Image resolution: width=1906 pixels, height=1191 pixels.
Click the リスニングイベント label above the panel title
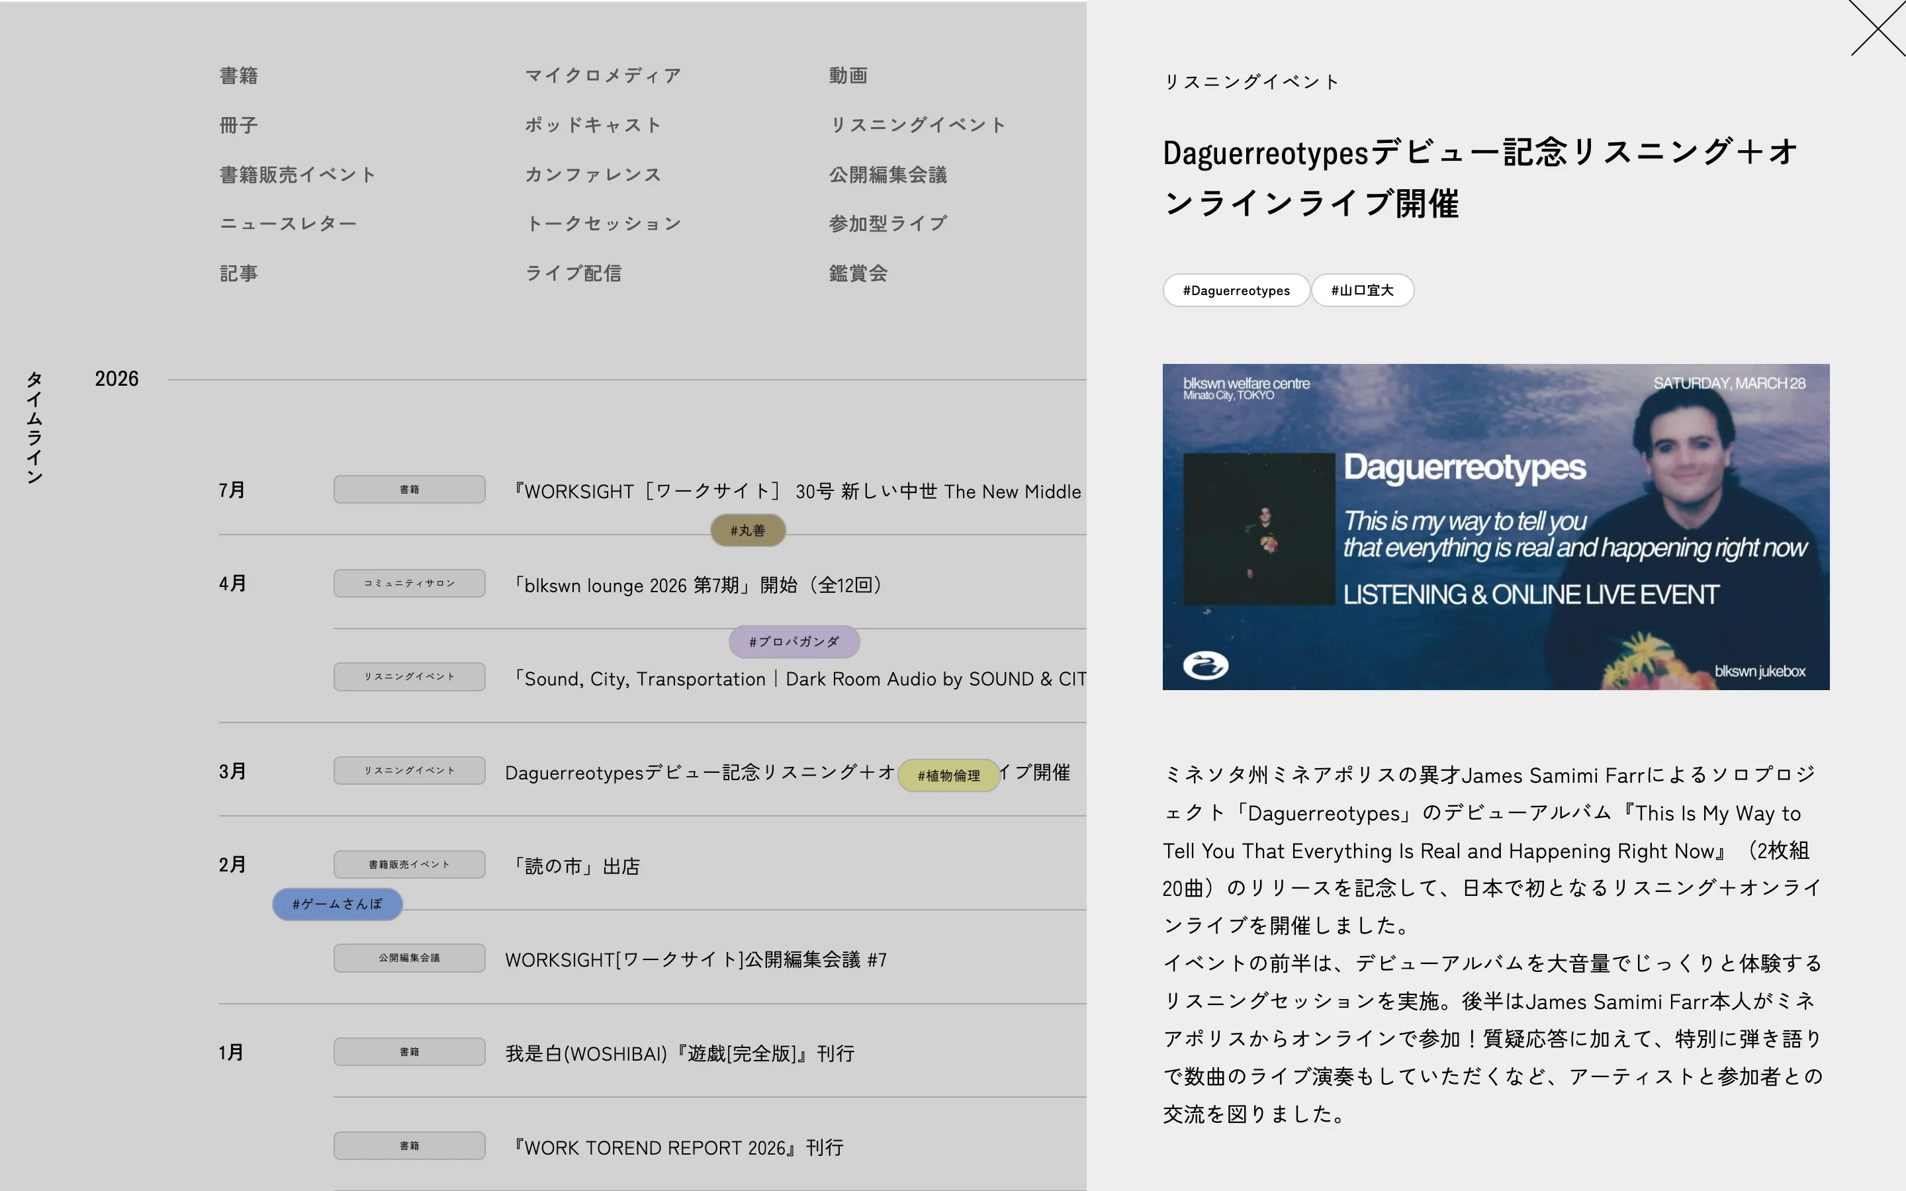tap(1251, 82)
